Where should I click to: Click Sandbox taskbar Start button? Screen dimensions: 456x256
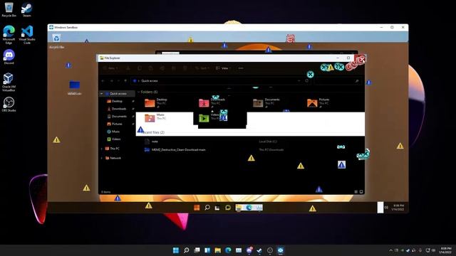click(x=197, y=208)
